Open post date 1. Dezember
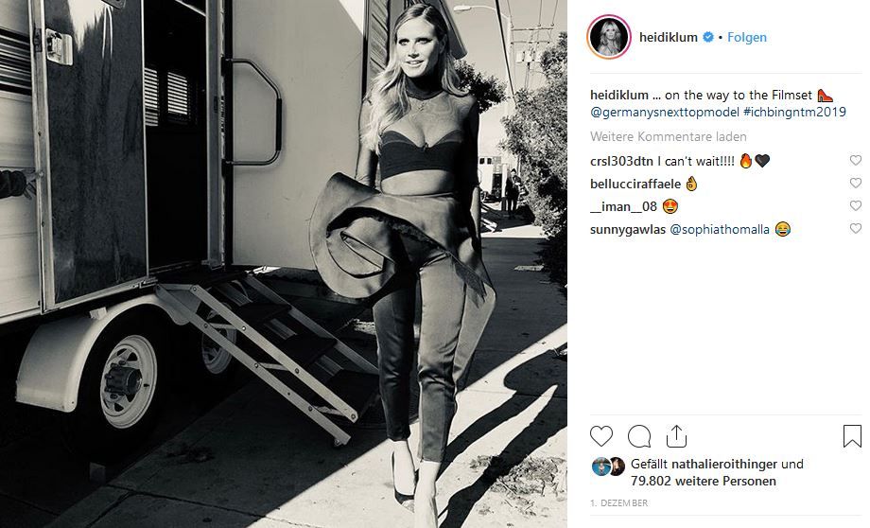Image resolution: width=870 pixels, height=528 pixels. click(x=618, y=503)
